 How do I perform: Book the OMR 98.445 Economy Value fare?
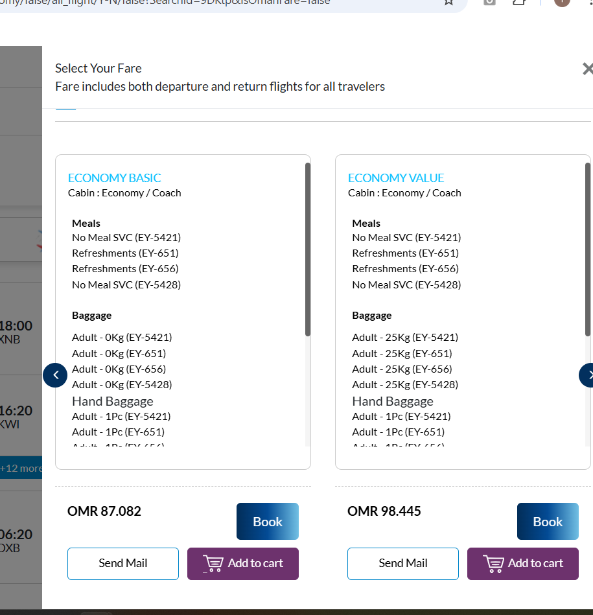pyautogui.click(x=547, y=522)
